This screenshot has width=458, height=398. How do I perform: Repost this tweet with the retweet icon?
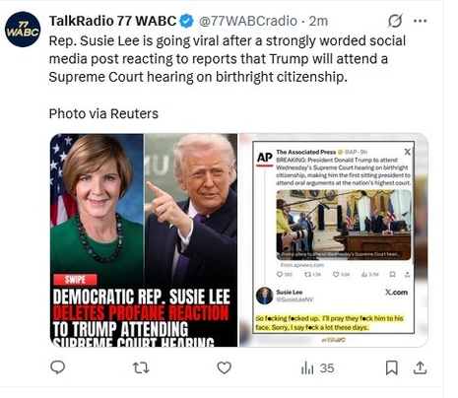(141, 367)
